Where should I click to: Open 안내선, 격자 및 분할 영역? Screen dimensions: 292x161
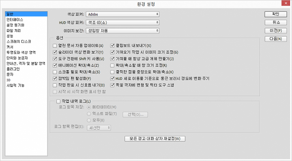pyautogui.click(x=26, y=64)
